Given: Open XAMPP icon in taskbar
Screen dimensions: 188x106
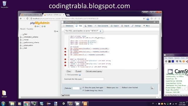Looking at the screenshot, I should click(x=85, y=104).
